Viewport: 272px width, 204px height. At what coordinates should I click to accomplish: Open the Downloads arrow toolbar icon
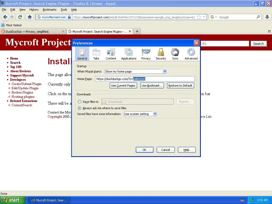[267, 17]
